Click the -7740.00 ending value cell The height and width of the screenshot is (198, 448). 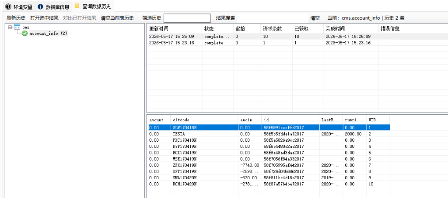(250, 165)
